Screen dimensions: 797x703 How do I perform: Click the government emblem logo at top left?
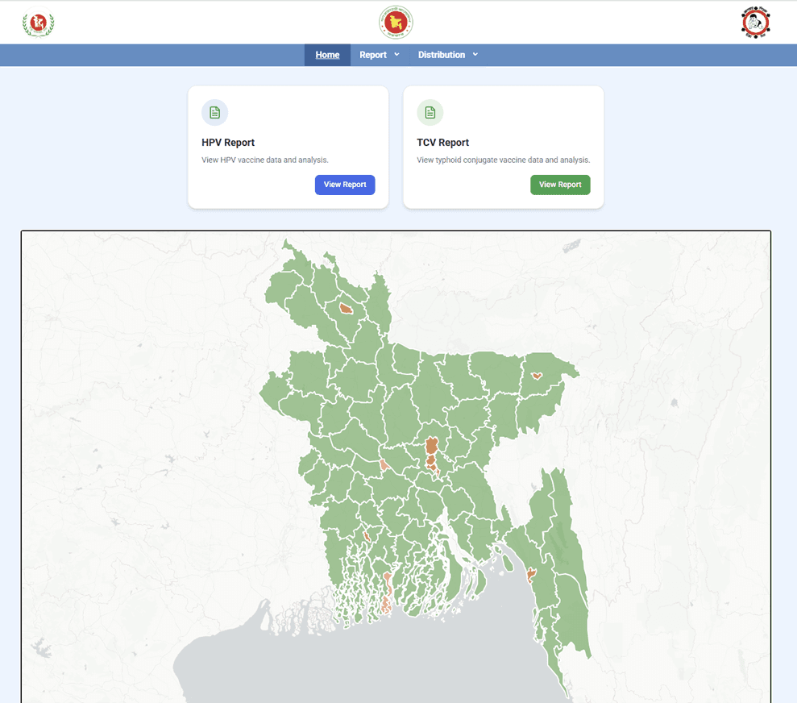(x=38, y=24)
